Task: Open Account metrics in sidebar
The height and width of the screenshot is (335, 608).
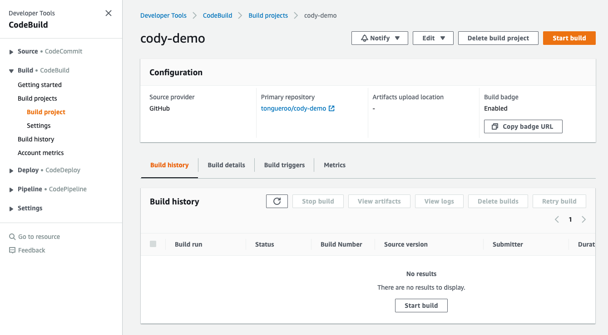Action: (x=41, y=153)
